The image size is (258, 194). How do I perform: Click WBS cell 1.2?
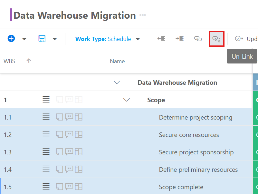coord(7,135)
